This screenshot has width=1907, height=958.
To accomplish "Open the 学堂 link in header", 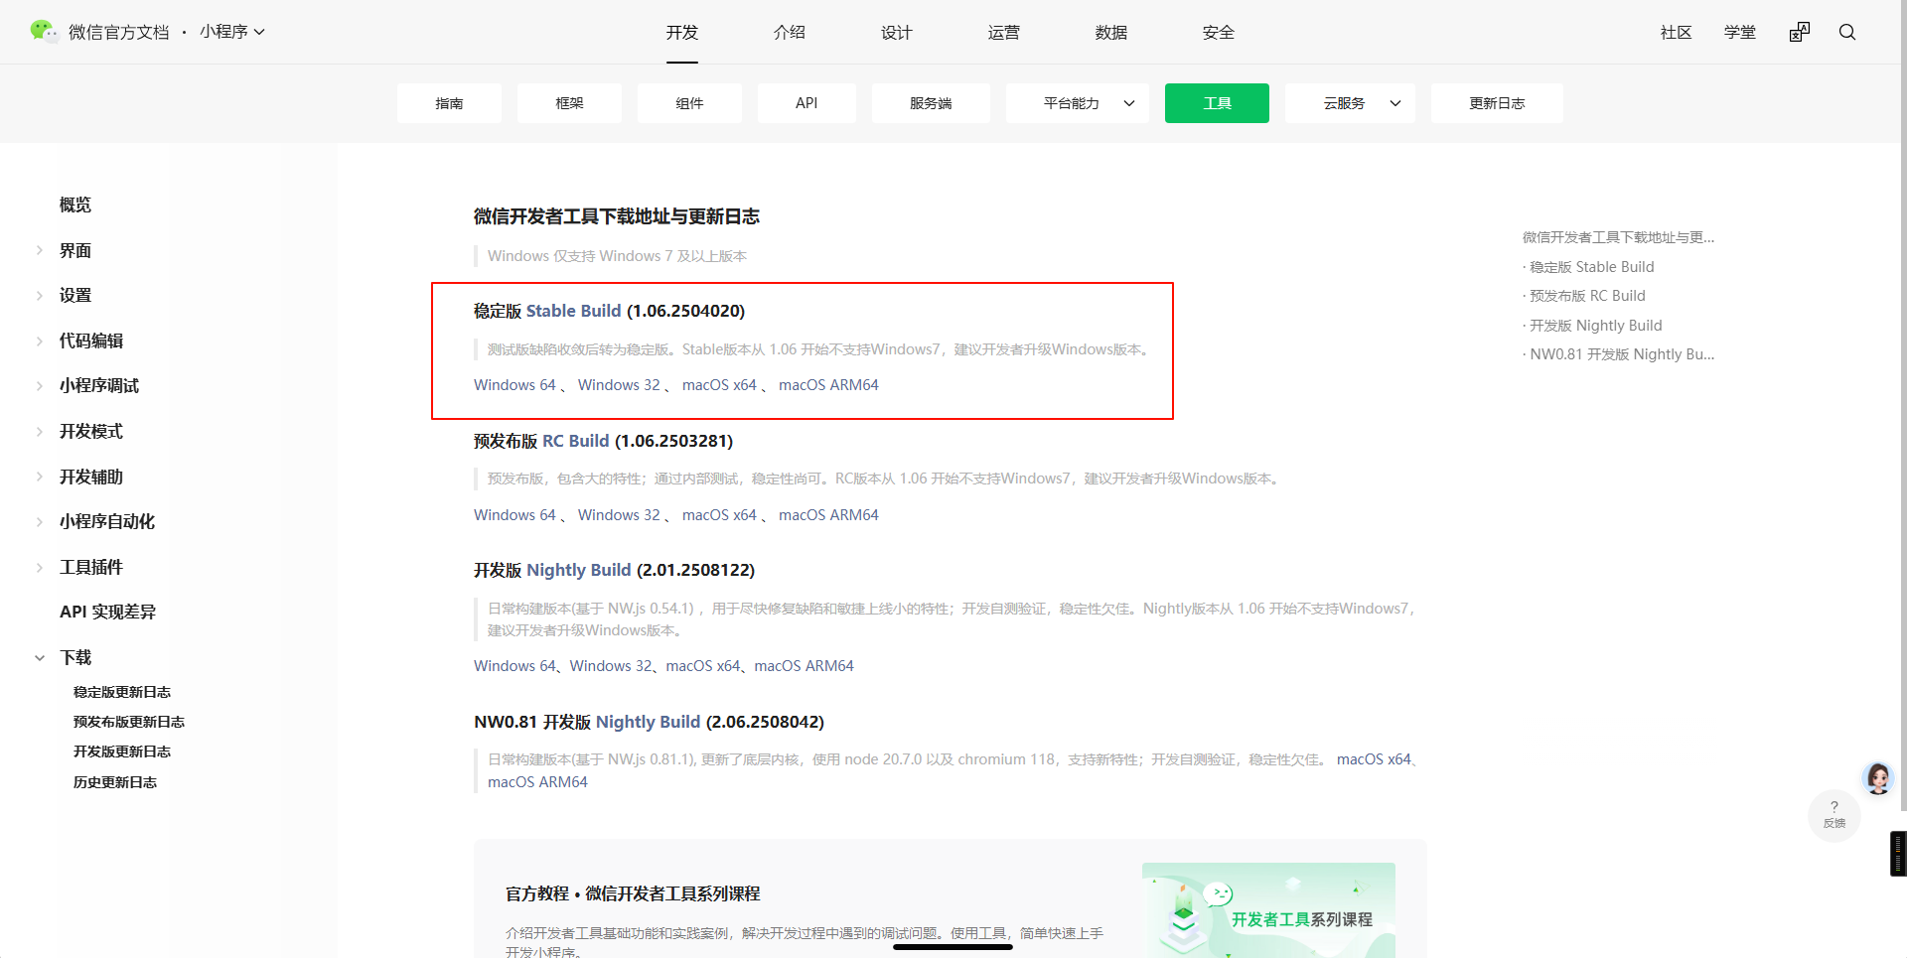I will click(x=1740, y=32).
